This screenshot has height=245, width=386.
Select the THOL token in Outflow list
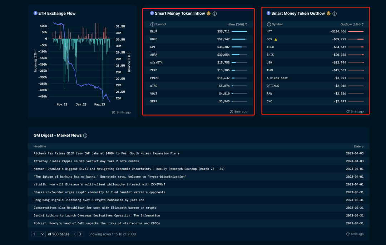pos(270,70)
